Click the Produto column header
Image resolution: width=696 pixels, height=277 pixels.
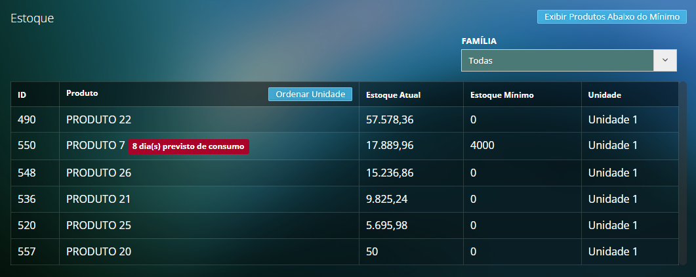[x=82, y=94]
